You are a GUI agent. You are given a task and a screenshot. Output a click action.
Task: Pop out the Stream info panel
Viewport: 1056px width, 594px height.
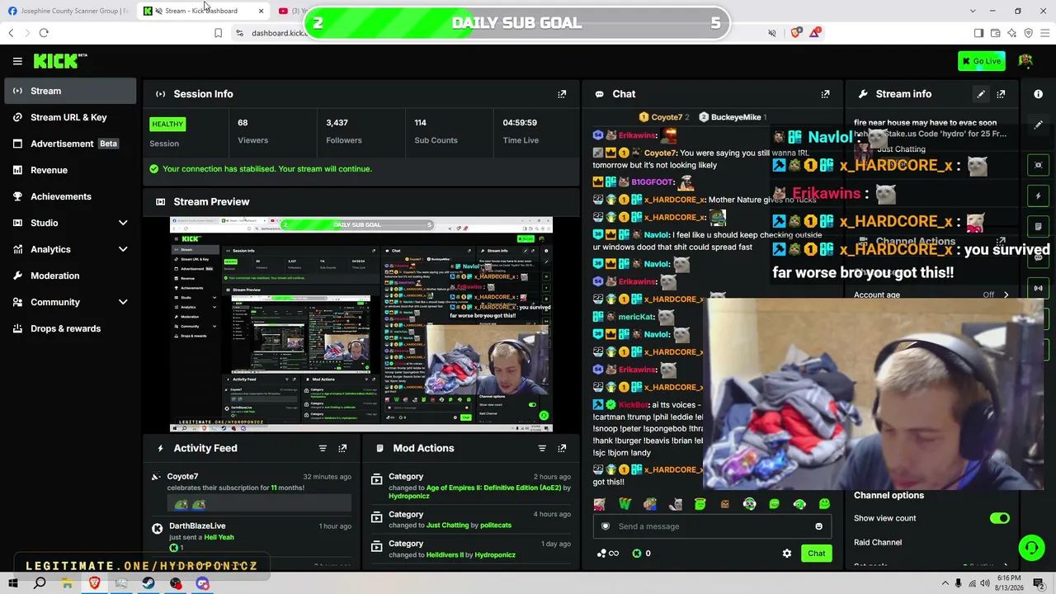click(1001, 94)
